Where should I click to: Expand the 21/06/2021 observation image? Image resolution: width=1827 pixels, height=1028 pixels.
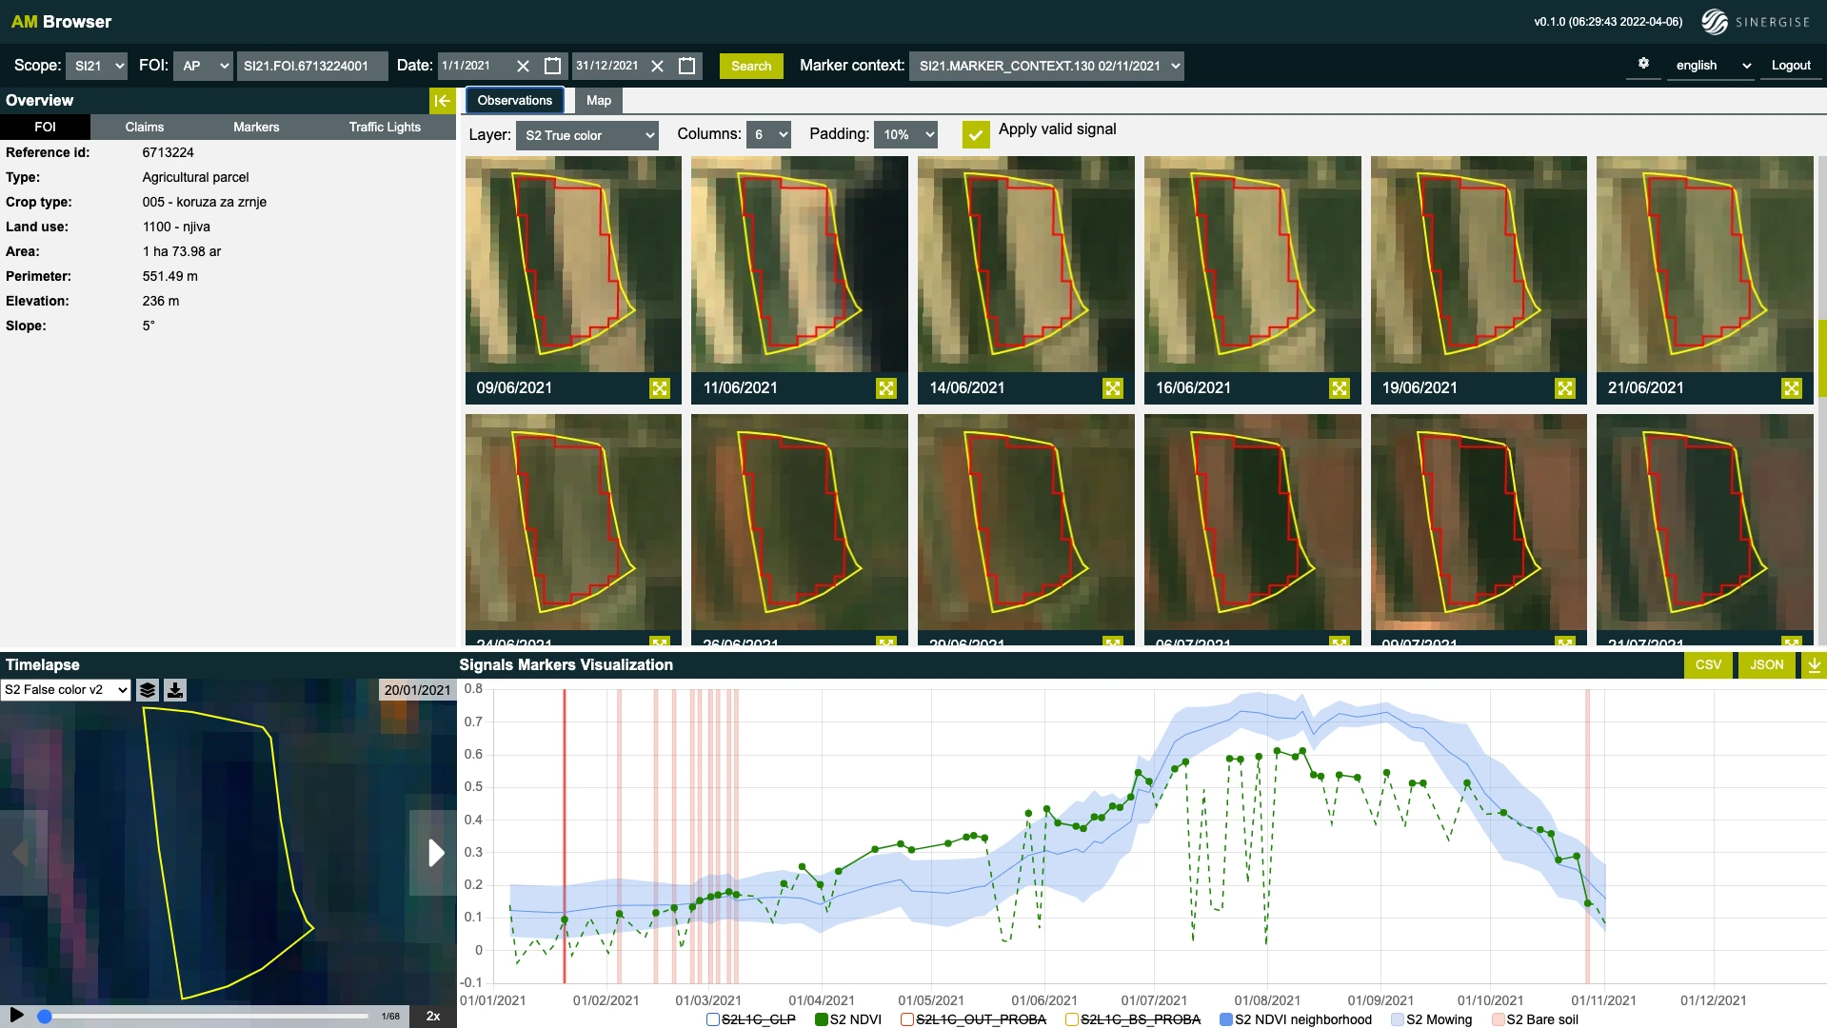coord(1791,388)
